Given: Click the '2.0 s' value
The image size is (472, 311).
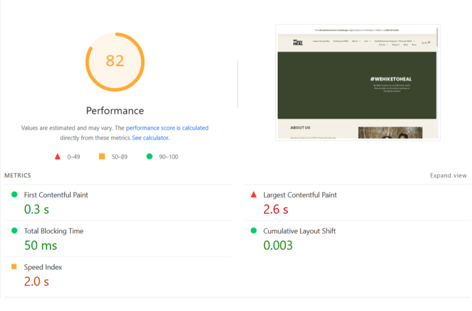Looking at the screenshot, I should click(x=36, y=282).
